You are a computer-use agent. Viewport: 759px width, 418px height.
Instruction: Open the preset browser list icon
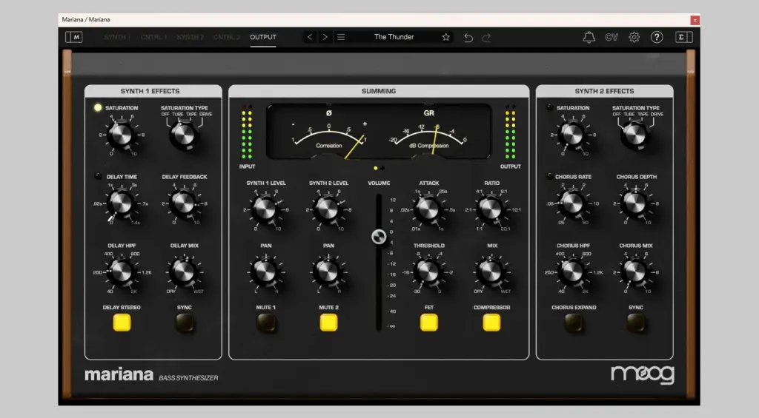coord(341,37)
